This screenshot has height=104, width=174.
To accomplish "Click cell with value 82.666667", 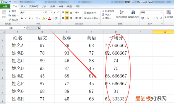I will click(x=116, y=53).
